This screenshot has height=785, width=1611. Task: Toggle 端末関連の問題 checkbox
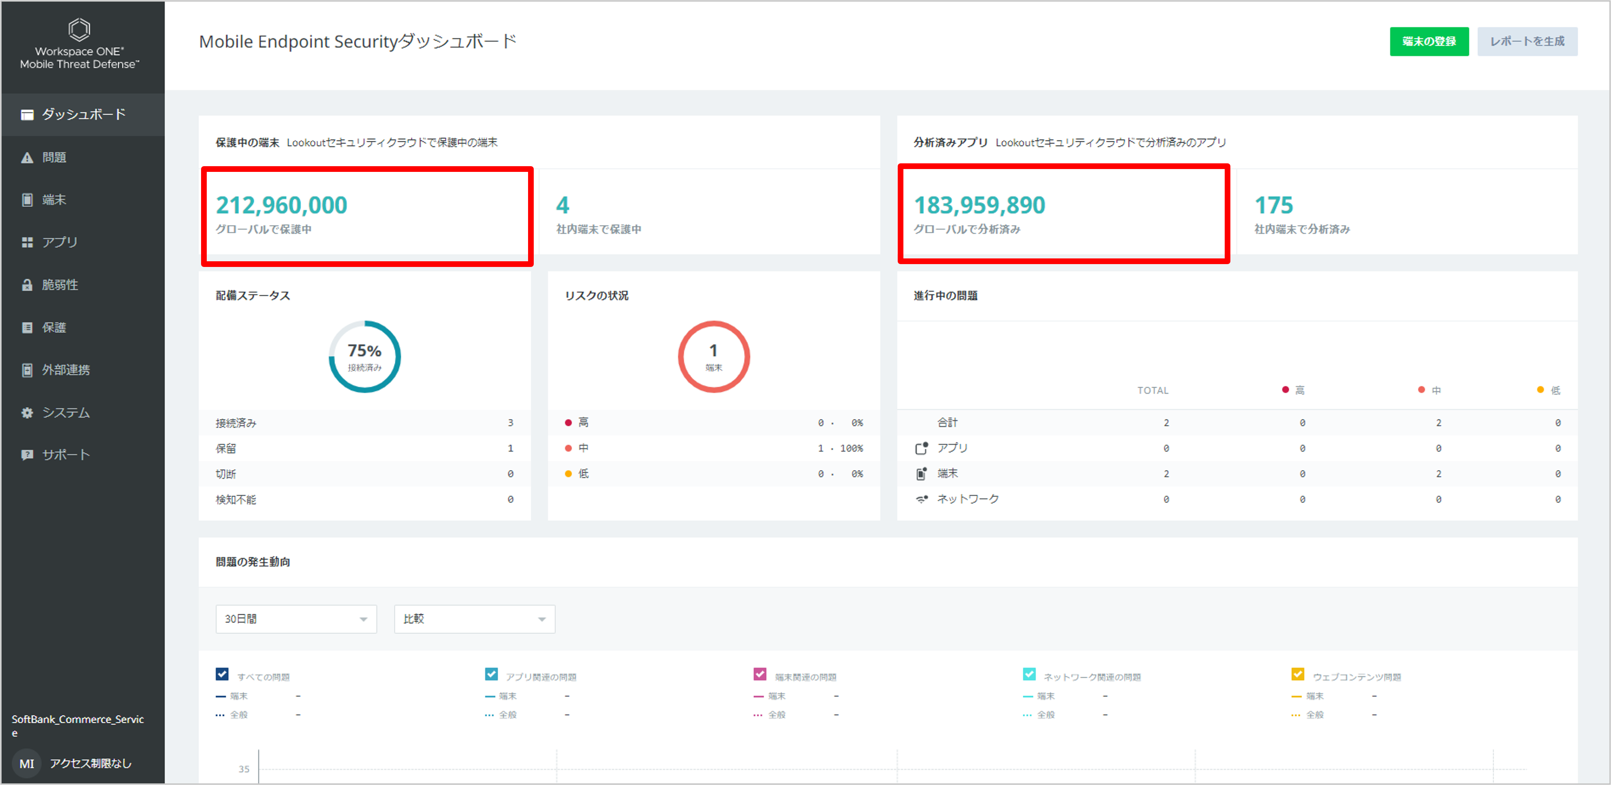tap(760, 674)
